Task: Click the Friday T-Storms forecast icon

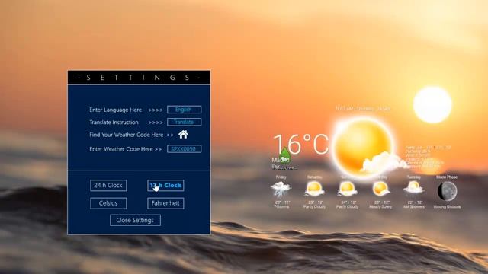Action: pos(281,190)
